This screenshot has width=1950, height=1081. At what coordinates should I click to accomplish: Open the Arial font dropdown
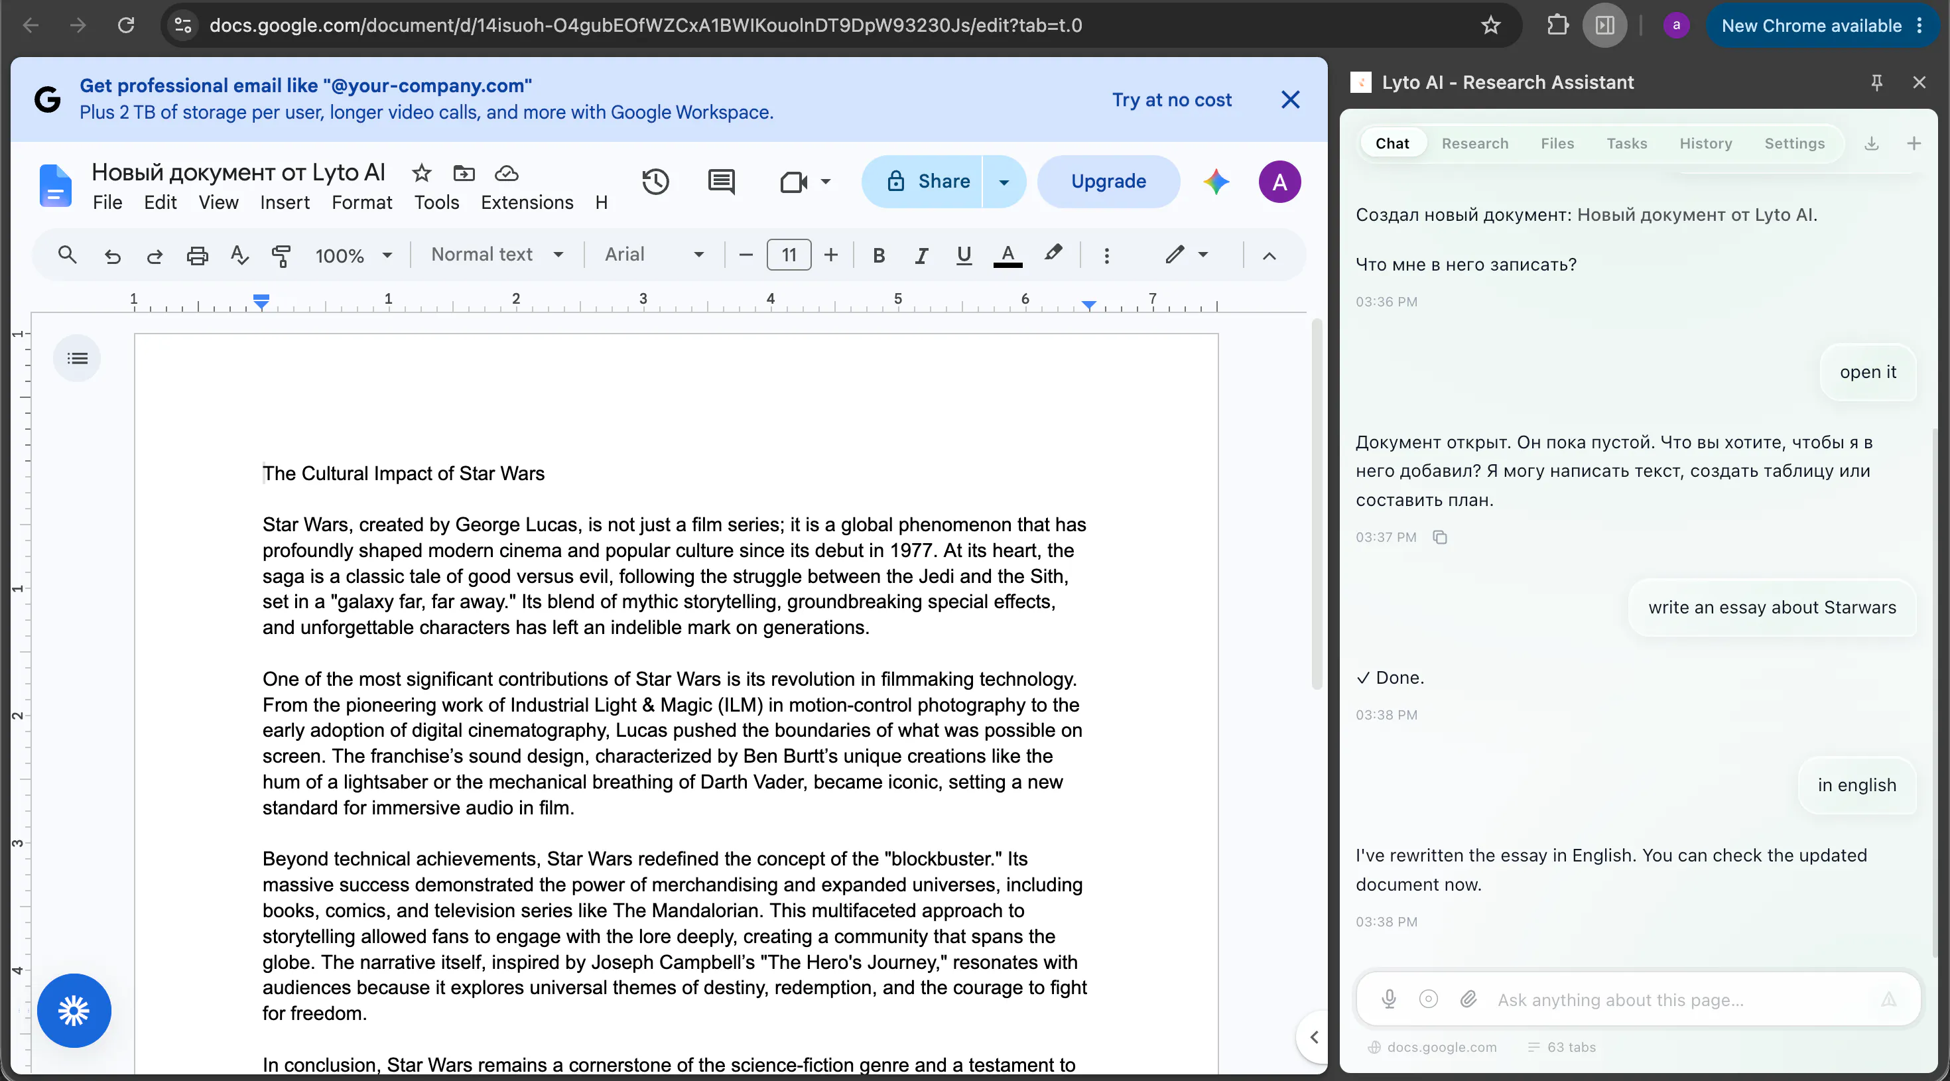point(654,255)
